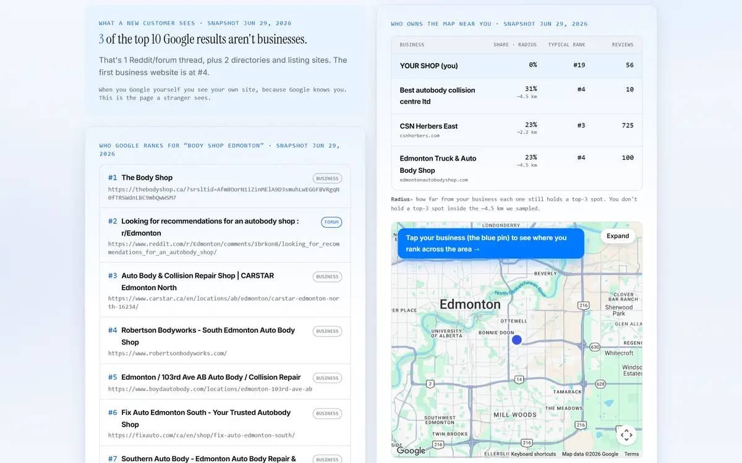Click 'WHAT A NEW CUSTOMER SEES' heading
The width and height of the screenshot is (742, 463).
pyautogui.click(x=195, y=23)
